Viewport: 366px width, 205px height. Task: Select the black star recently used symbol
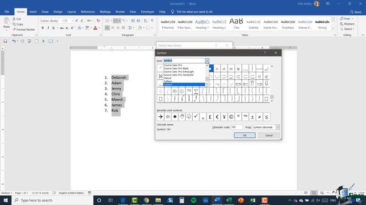[x=174, y=117]
